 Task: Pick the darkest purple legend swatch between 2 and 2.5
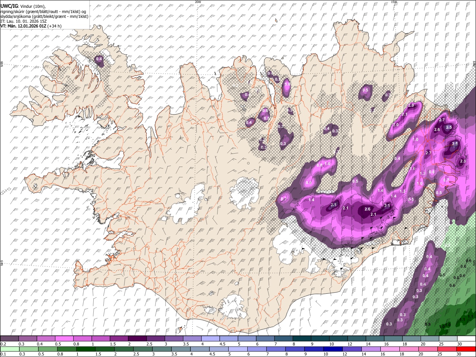137,339
